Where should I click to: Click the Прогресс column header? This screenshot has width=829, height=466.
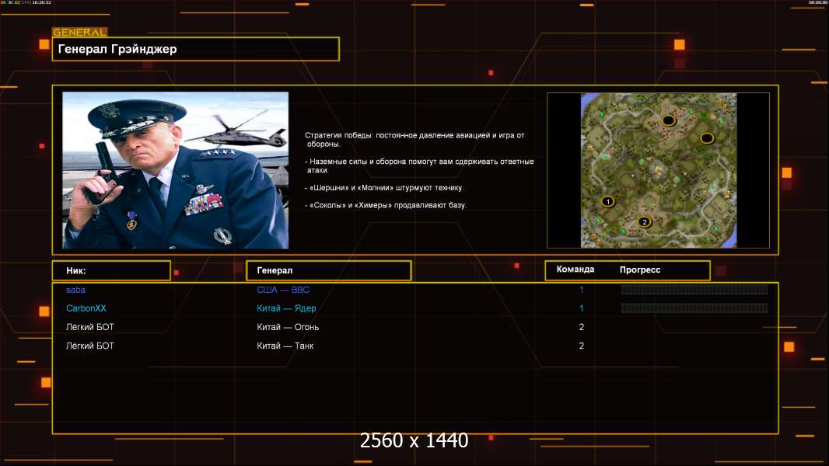pyautogui.click(x=640, y=270)
